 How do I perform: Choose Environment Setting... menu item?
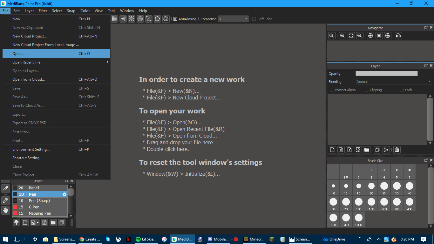point(56,149)
